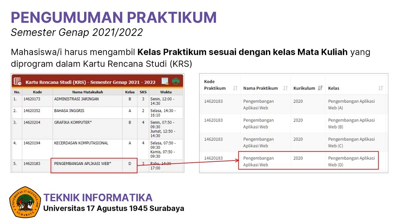Click the Semester Genap 2021/2022 subtitle

coord(77,32)
